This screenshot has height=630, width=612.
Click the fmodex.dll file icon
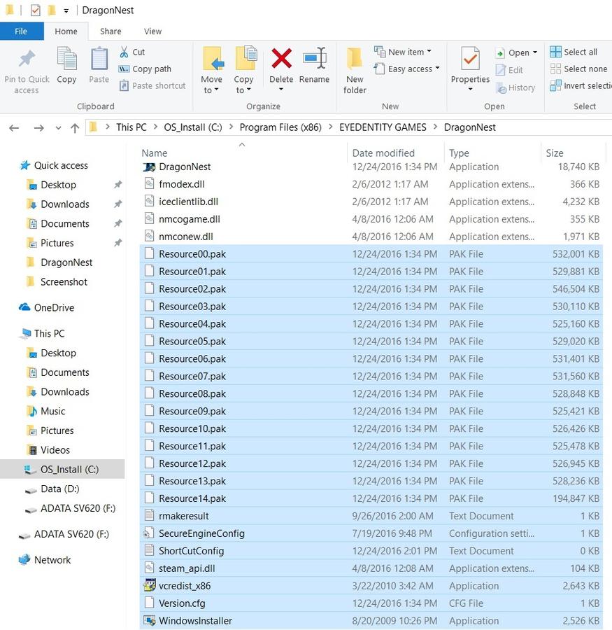[150, 184]
